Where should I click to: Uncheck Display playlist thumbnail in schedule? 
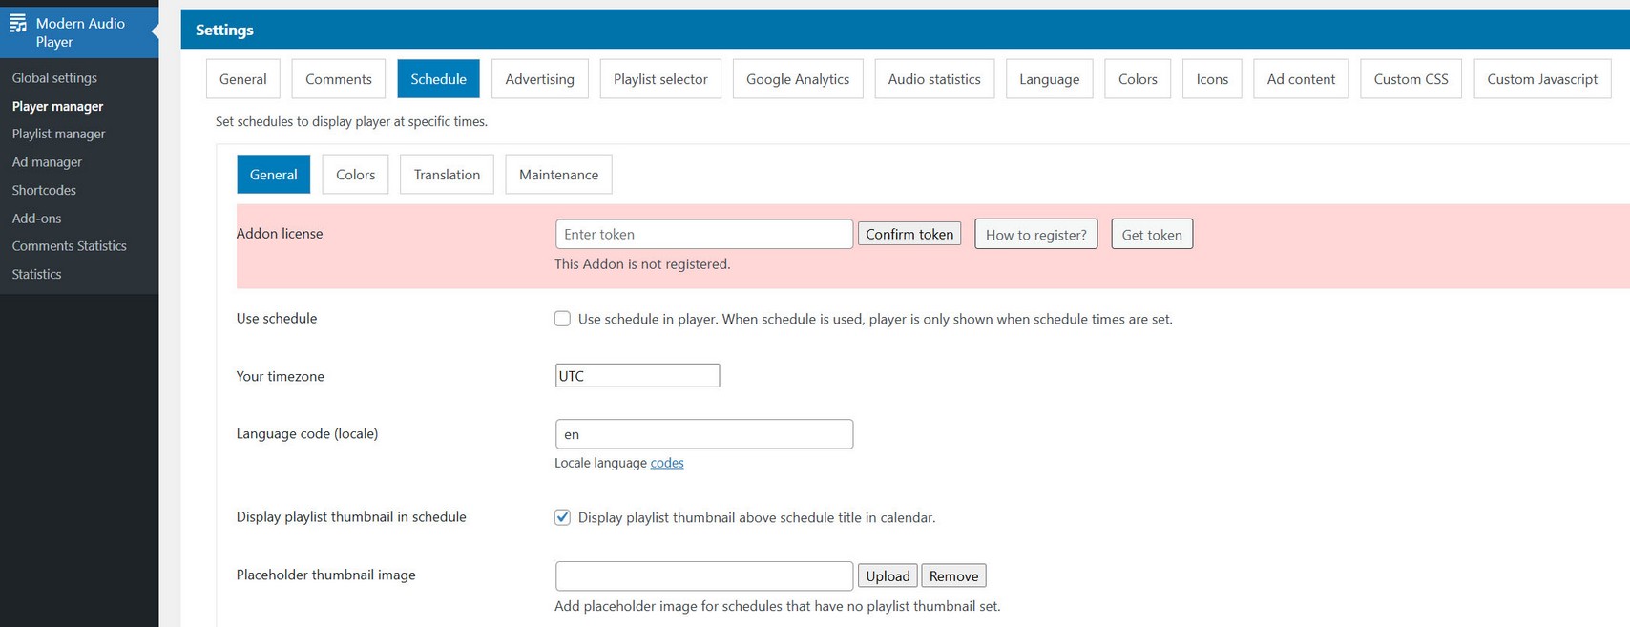pos(562,517)
